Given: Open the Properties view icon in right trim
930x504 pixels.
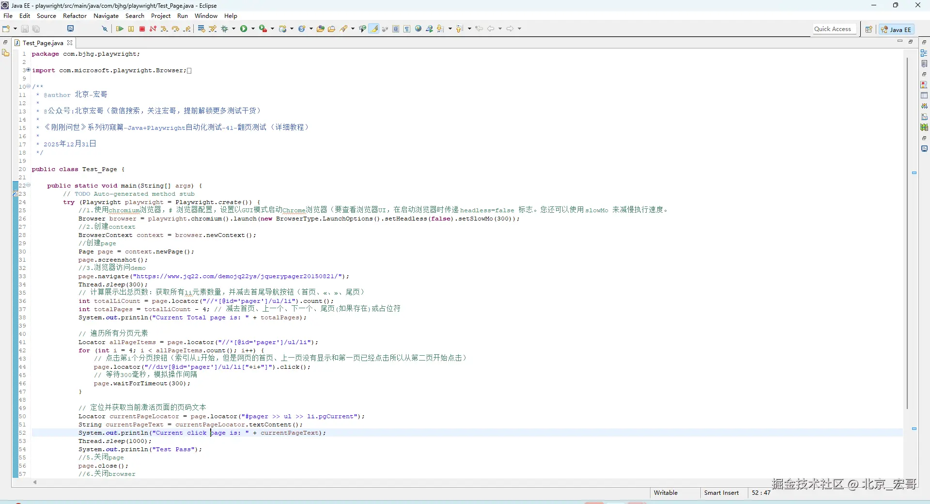Looking at the screenshot, I should [924, 95].
